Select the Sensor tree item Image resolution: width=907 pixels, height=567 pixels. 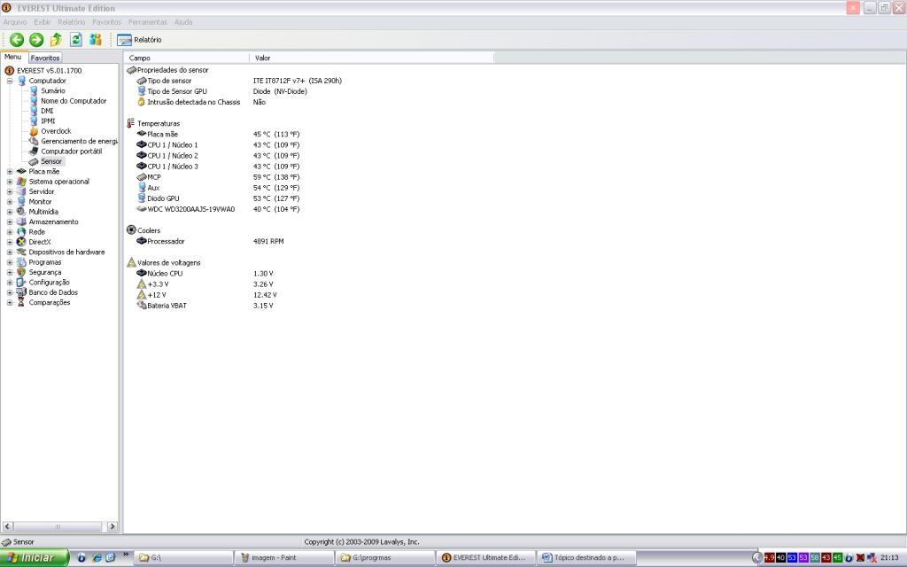50,161
